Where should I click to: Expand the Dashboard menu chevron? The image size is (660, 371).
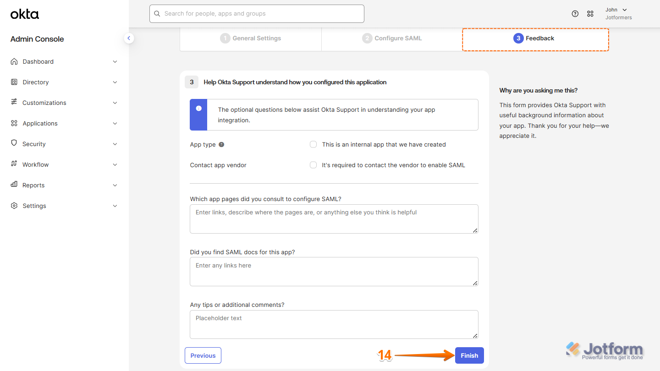[x=115, y=62]
